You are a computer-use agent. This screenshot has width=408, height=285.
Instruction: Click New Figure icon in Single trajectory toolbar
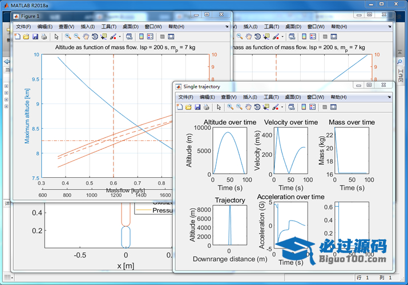180,107
